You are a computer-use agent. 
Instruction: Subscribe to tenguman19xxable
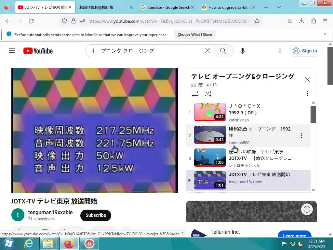tap(96, 215)
